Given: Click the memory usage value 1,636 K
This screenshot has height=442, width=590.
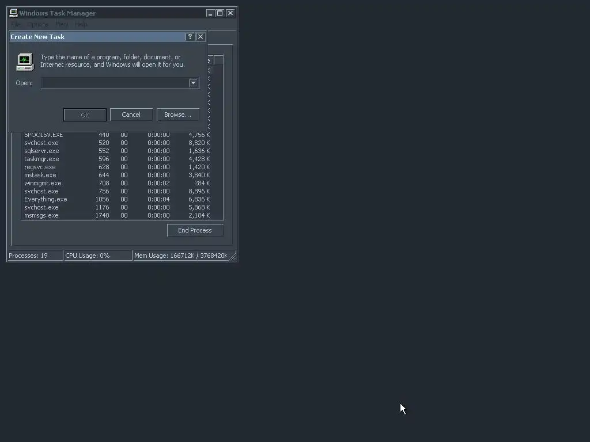Looking at the screenshot, I should pyautogui.click(x=199, y=151).
